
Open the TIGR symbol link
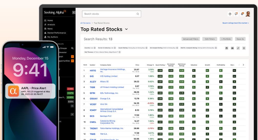click(x=92, y=87)
